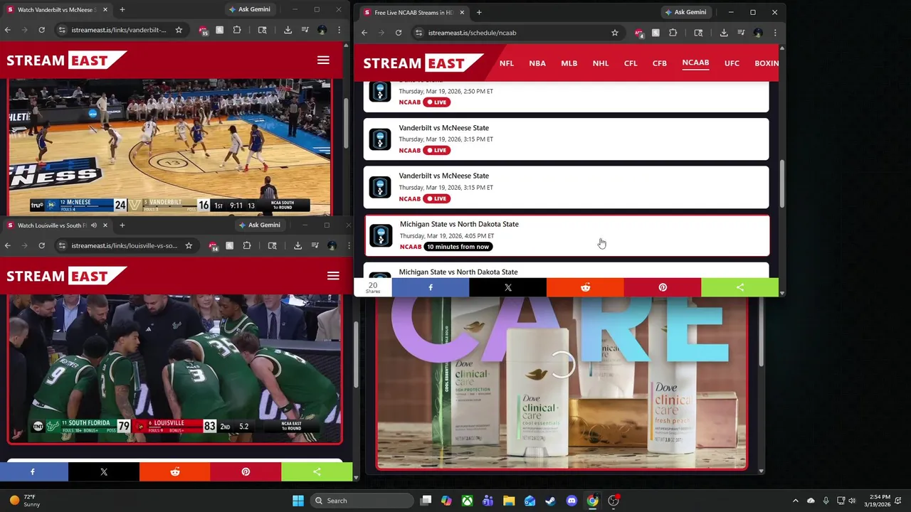The width and height of the screenshot is (911, 512).
Task: Share schedule page on X
Action: click(508, 287)
